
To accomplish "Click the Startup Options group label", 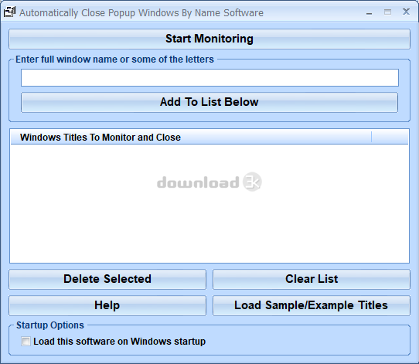I will pyautogui.click(x=50, y=325).
